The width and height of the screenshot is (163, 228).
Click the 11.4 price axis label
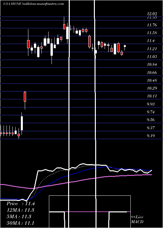(151, 41)
